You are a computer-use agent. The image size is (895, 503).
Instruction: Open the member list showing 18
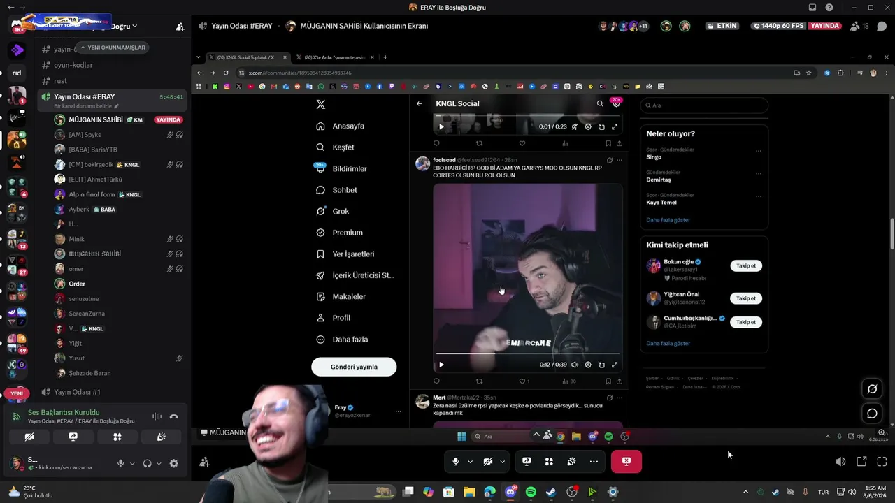[859, 26]
